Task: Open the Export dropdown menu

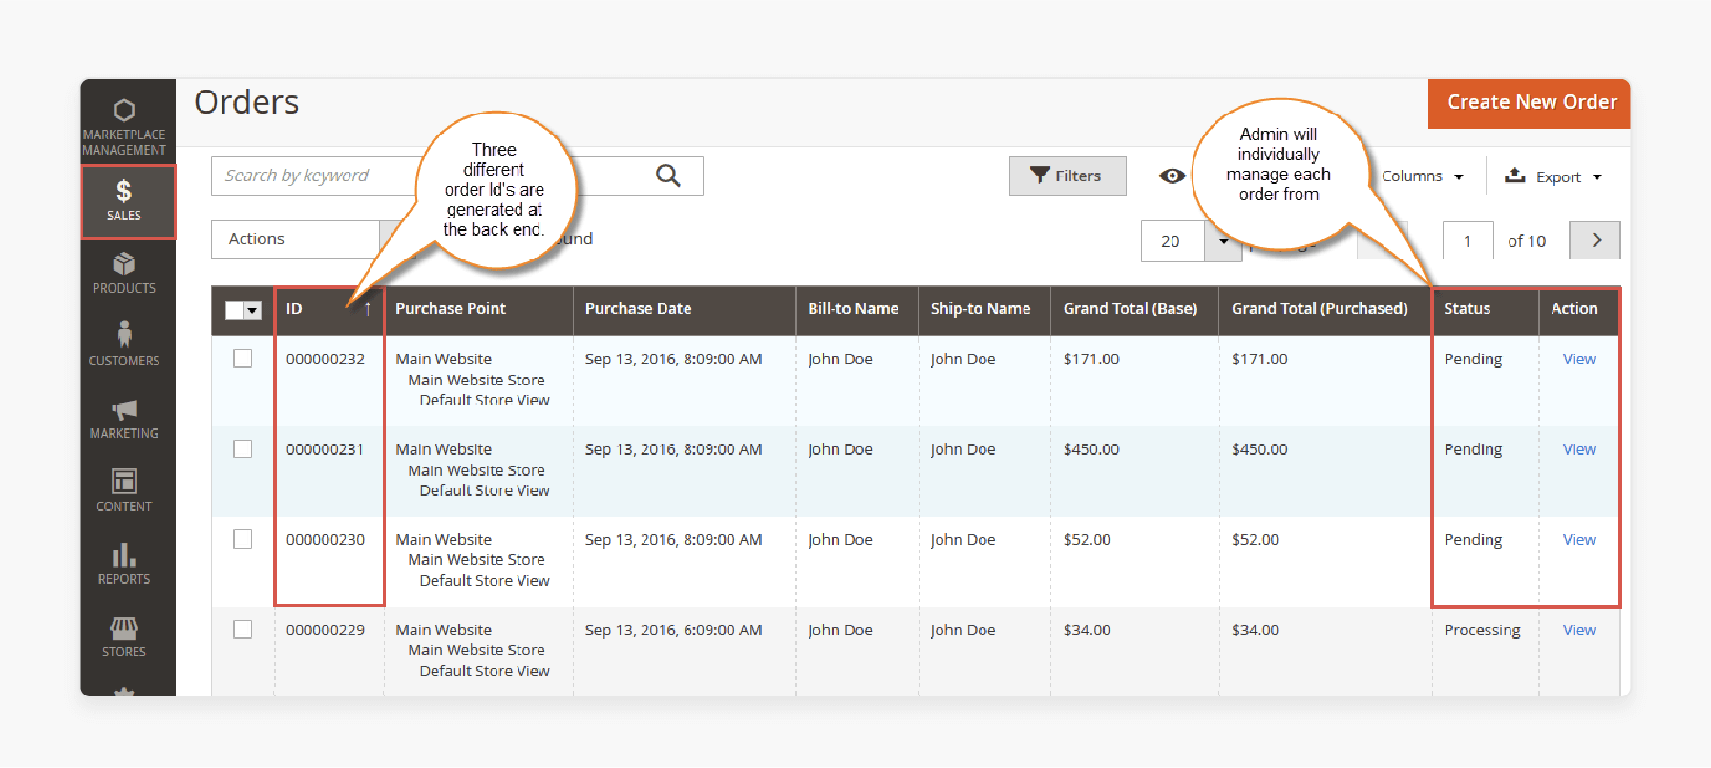Action: coord(1553,176)
